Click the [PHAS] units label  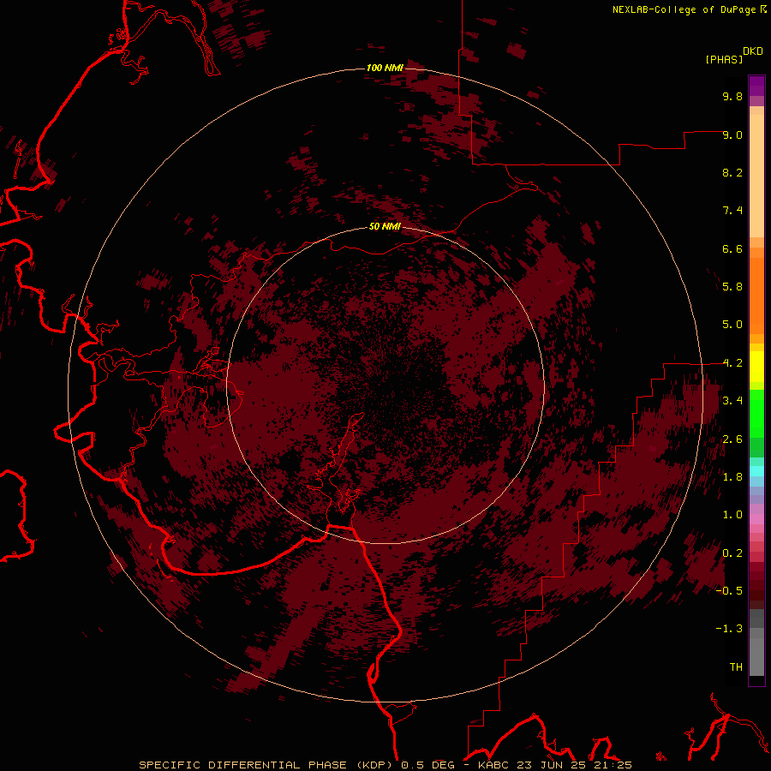tap(724, 60)
